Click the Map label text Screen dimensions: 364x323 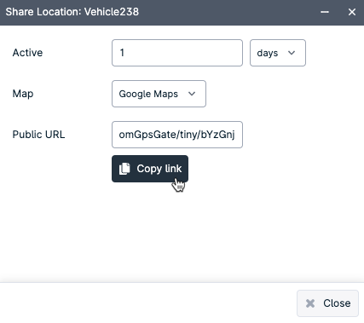23,94
